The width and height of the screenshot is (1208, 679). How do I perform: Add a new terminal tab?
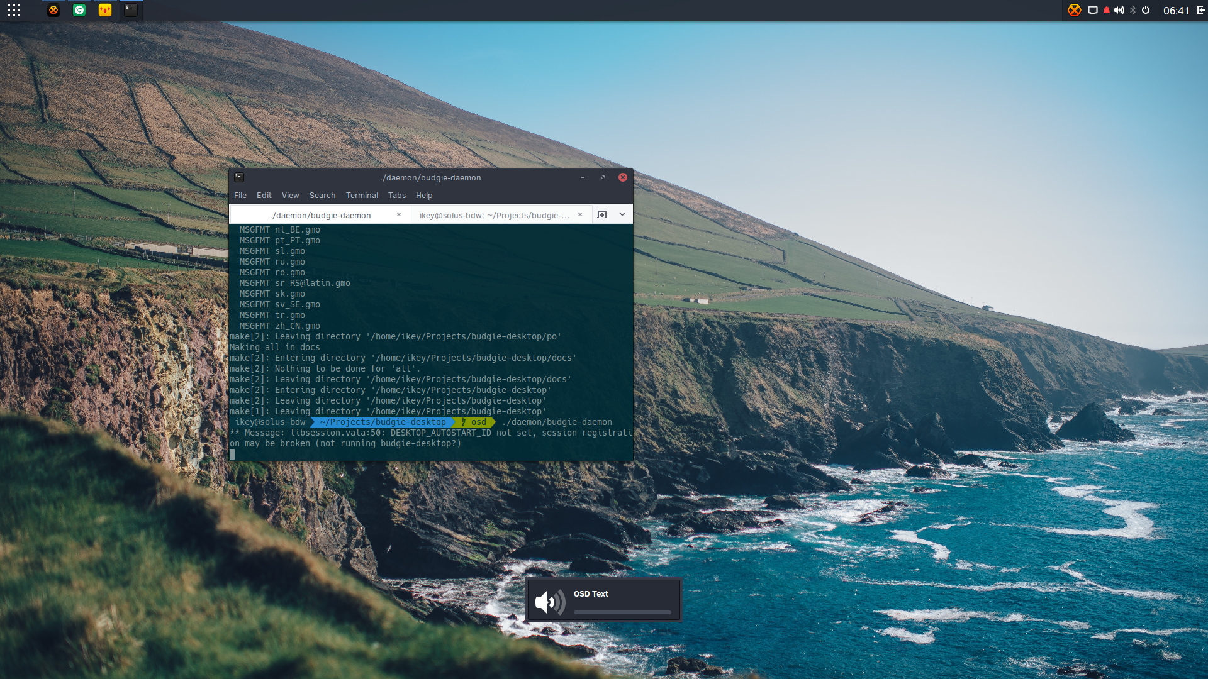tap(602, 214)
